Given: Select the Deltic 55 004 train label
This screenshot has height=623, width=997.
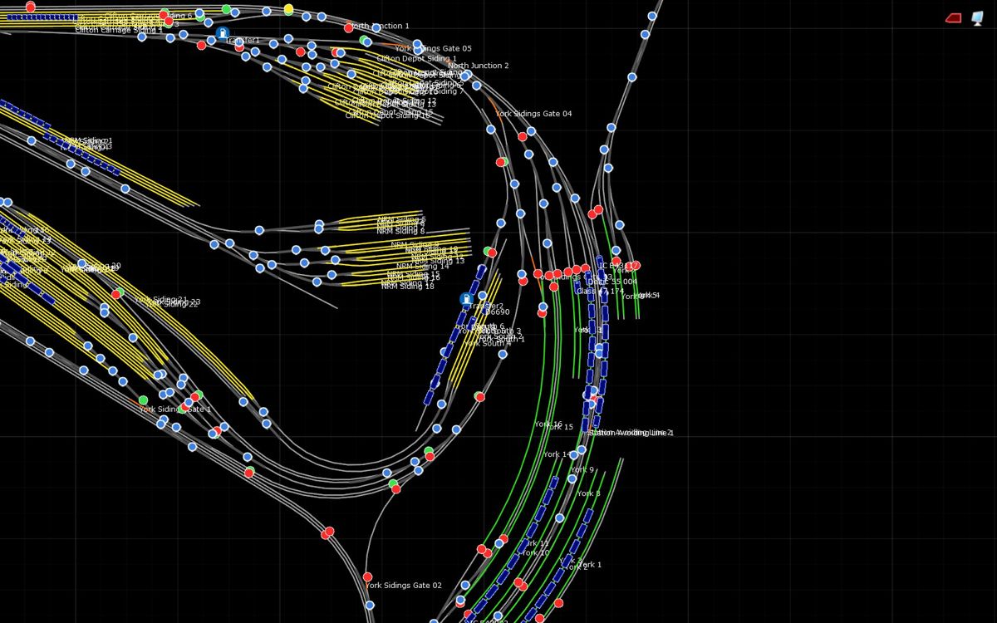Looking at the screenshot, I should tap(612, 282).
